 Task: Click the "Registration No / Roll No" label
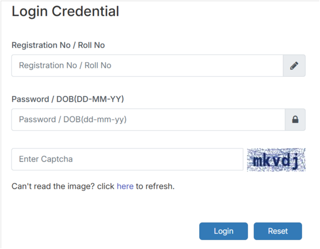tap(58, 45)
